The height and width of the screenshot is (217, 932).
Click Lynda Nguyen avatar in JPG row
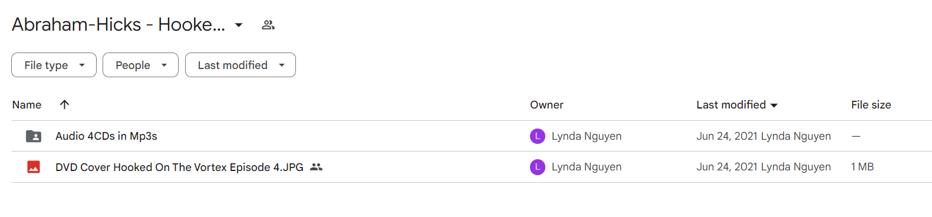(538, 167)
